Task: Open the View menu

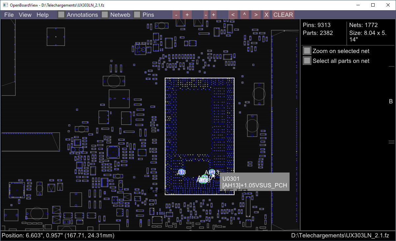Action: [25, 15]
